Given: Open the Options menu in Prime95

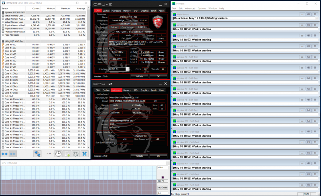Looking at the screenshot, I should point(202,8).
